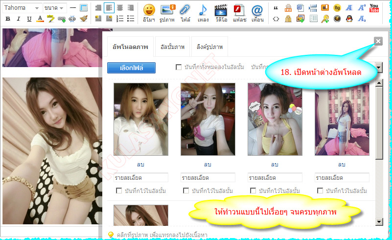392x240 pixels.
Task: Insert the yellow top photo thumbnail
Action: point(275,120)
